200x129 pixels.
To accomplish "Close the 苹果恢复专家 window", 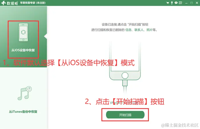I will tap(197, 3).
